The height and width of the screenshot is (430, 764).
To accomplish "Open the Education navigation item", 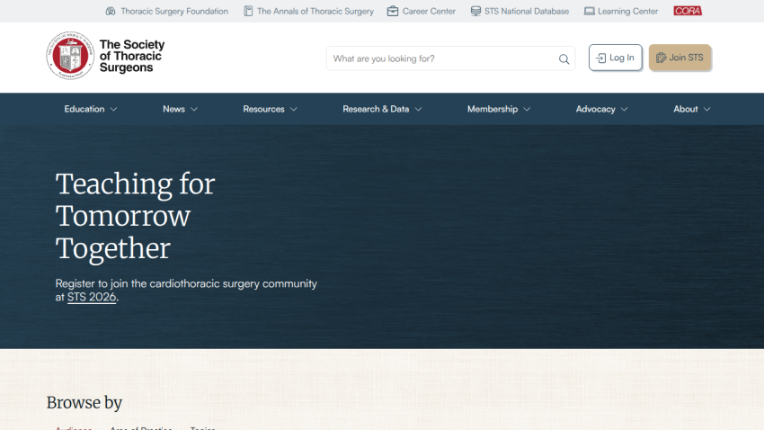I will [x=84, y=109].
